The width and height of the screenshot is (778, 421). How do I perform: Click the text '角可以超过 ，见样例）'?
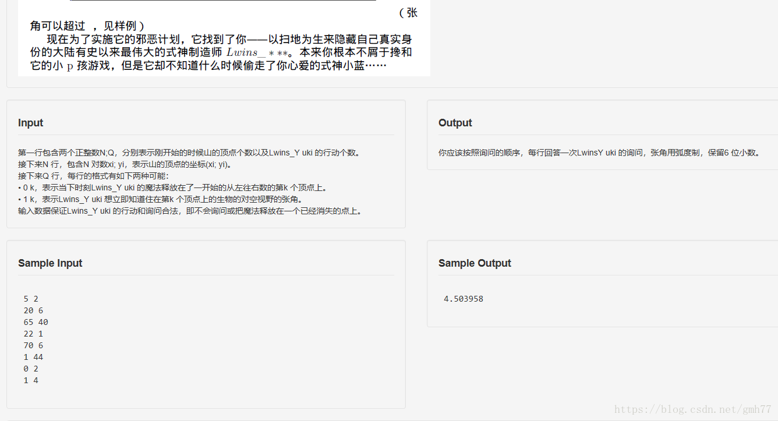pyautogui.click(x=87, y=26)
